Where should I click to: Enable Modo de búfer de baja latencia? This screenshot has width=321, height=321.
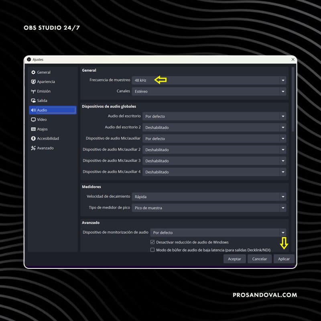click(152, 250)
